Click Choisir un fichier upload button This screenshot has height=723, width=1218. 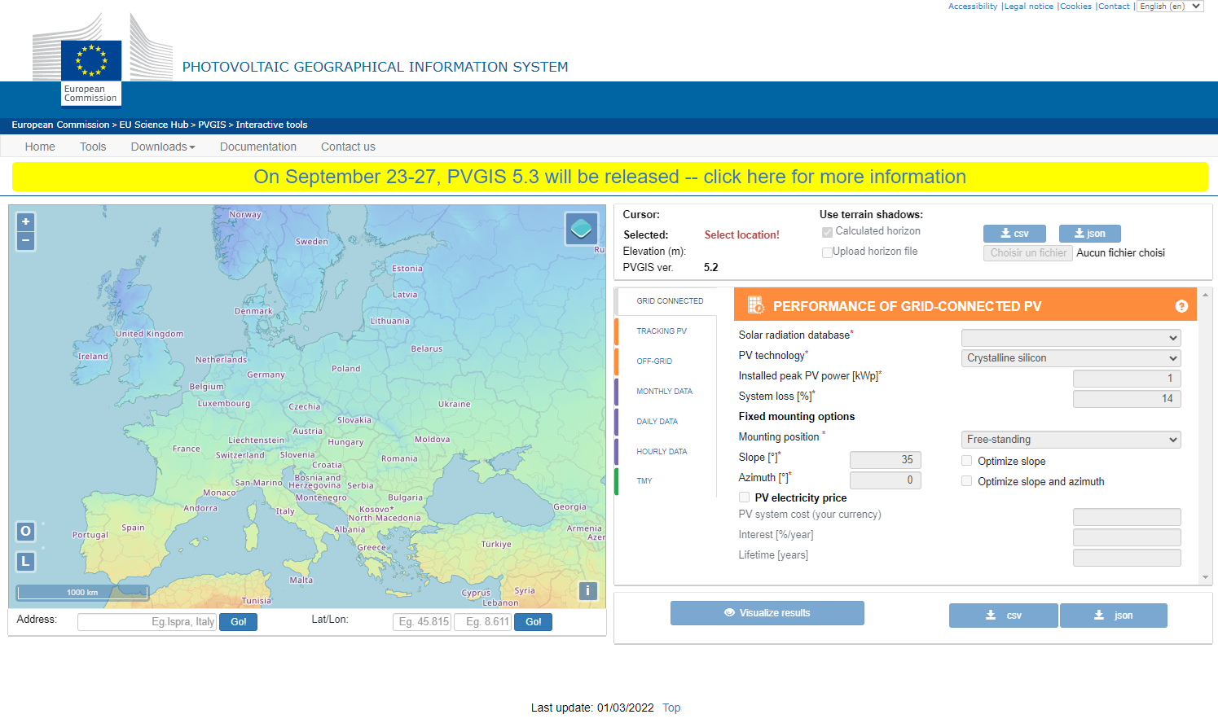coord(1028,253)
